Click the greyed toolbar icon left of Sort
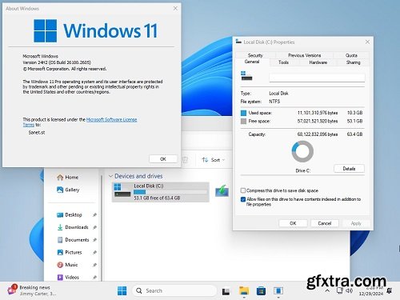 (x=185, y=160)
